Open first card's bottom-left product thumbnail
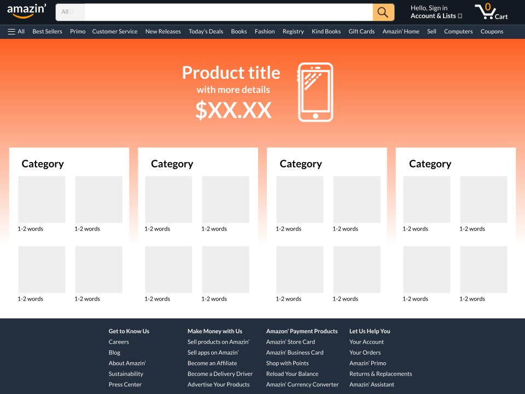 point(42,270)
